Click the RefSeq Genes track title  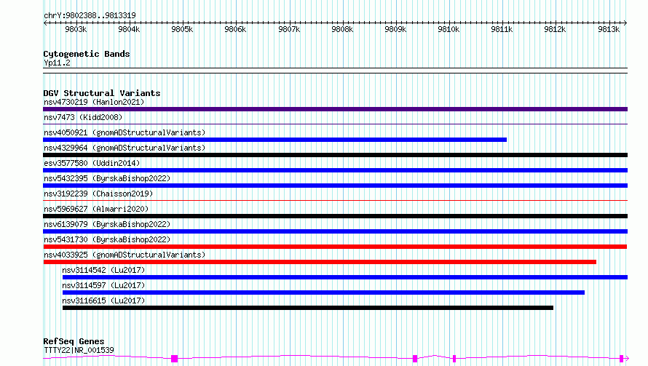point(74,342)
